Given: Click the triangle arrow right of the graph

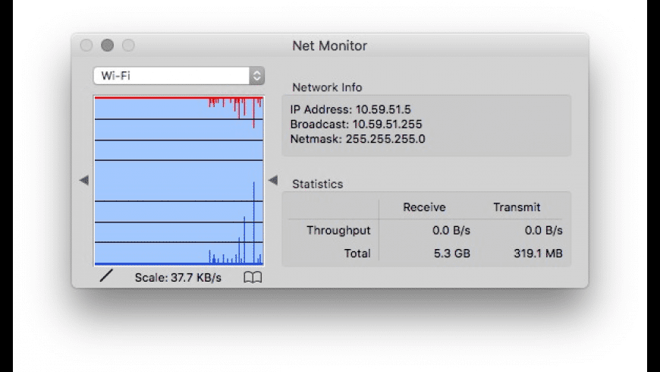Looking at the screenshot, I should pyautogui.click(x=273, y=180).
